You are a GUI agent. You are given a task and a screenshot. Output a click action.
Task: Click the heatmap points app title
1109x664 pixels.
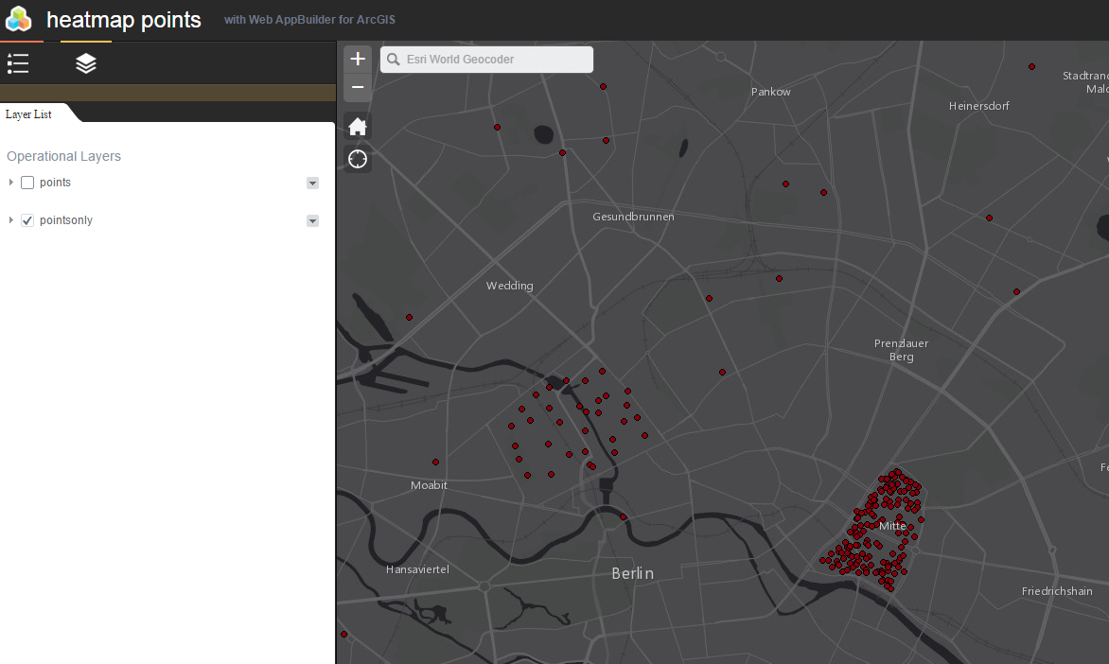coord(124,20)
